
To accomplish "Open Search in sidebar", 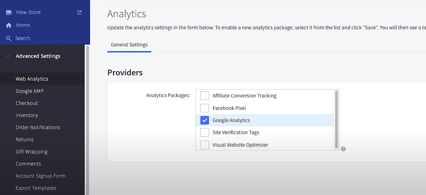I will pyautogui.click(x=22, y=38).
